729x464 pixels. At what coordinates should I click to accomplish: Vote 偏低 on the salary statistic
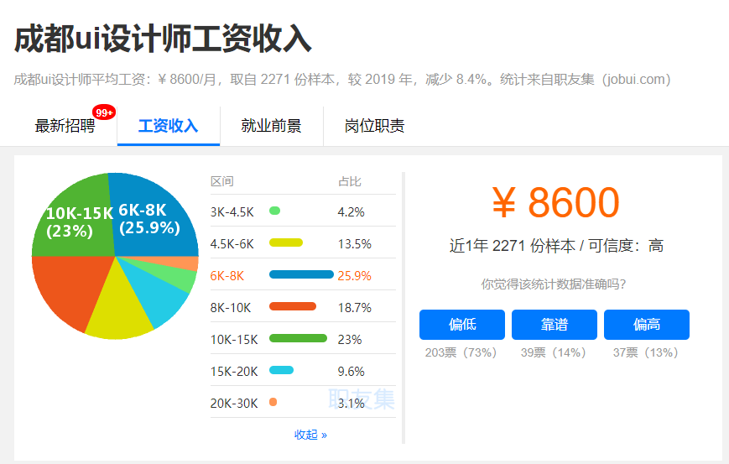click(x=462, y=325)
